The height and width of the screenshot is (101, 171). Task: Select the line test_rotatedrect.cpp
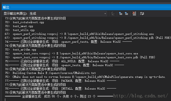point(25,22)
